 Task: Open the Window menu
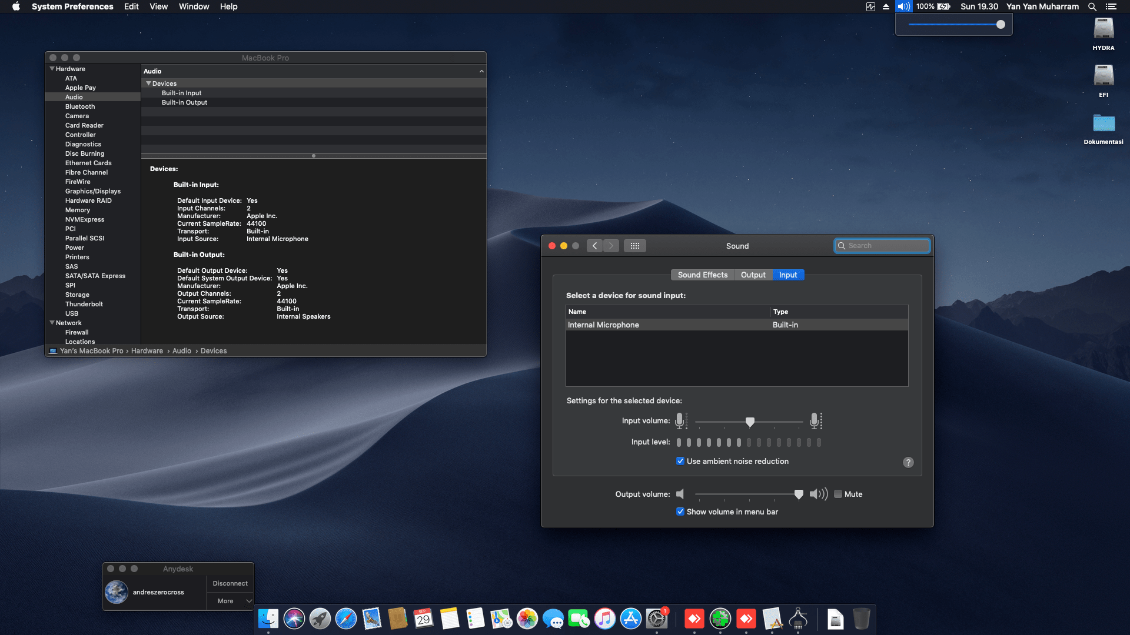tap(194, 6)
